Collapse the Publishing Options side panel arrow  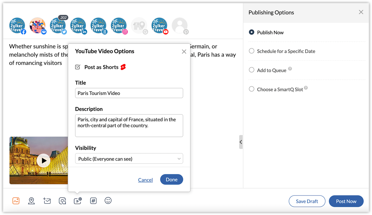241,142
